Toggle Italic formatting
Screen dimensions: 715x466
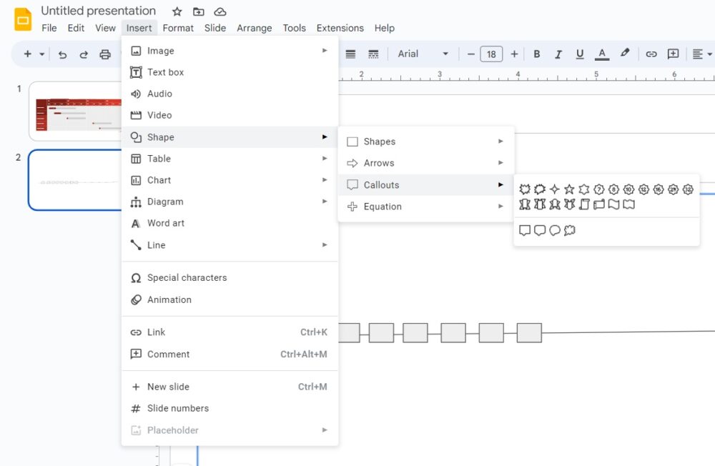[558, 54]
